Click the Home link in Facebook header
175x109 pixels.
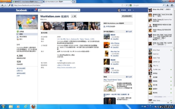[x=129, y=10]
